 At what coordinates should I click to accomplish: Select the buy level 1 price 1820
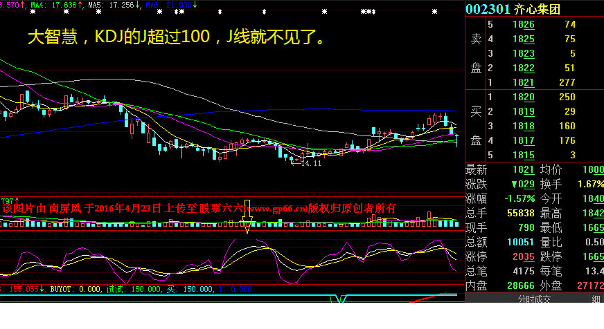point(523,97)
